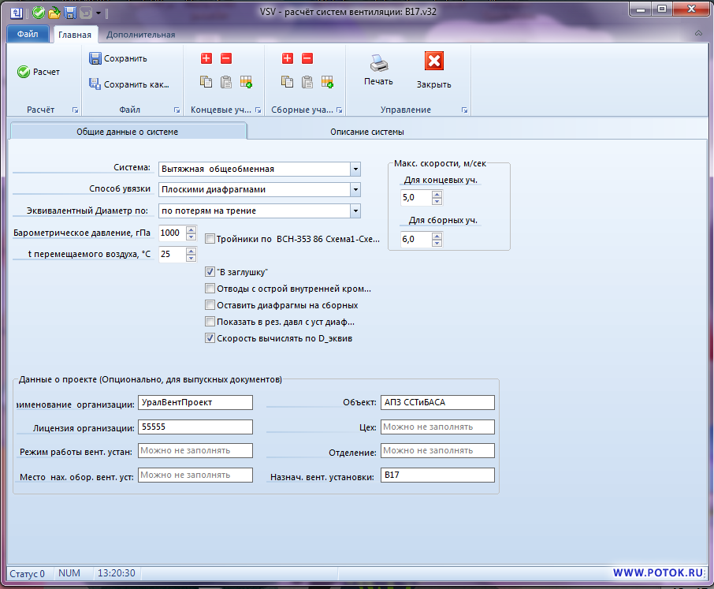Expand the Способ увязки dropdown
Viewport: 714px width, 589px height.
pyautogui.click(x=355, y=189)
